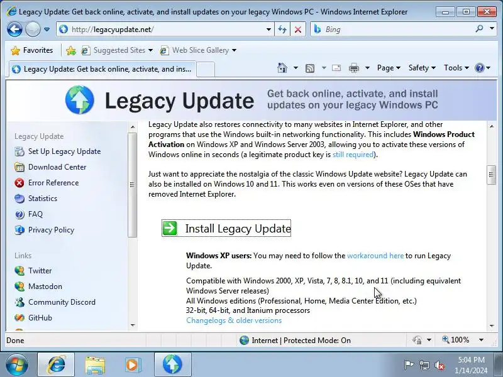The height and width of the screenshot is (377, 503).
Task: Stop loading with the red X icon
Action: pyautogui.click(x=298, y=30)
